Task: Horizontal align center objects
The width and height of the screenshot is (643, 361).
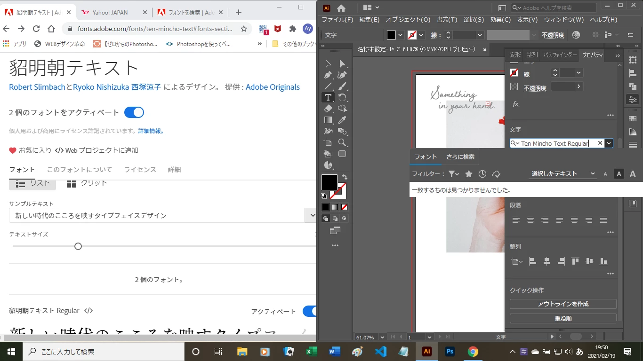Action: [547, 261]
